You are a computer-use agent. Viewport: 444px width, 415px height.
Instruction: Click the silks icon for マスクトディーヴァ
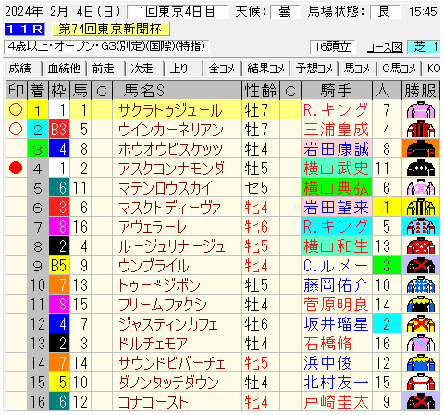(x=421, y=207)
